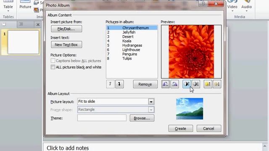Select Chrysanthemum in the album list

click(132, 28)
